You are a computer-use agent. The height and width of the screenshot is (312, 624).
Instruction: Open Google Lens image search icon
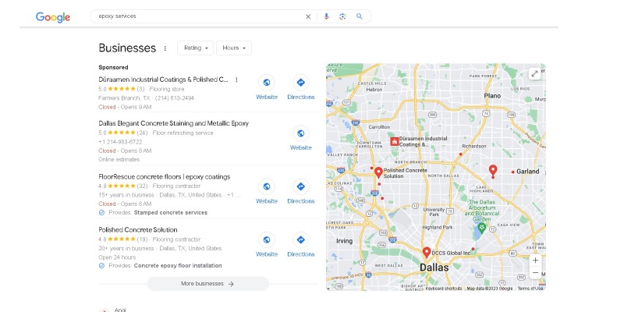click(342, 16)
